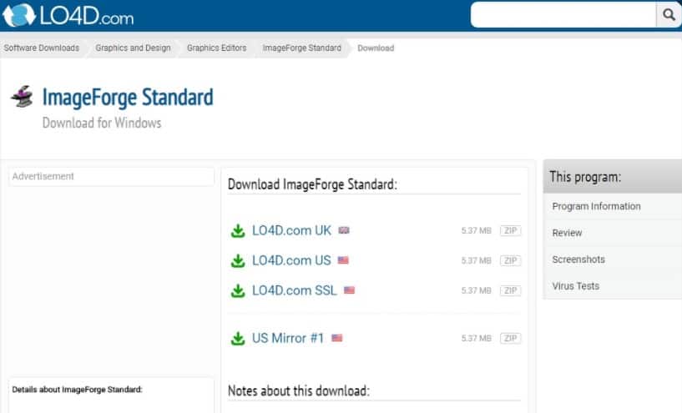Screen dimensions: 682x413
Task: Click ZIP badge in LO4D.com US row
Action: click(x=510, y=260)
